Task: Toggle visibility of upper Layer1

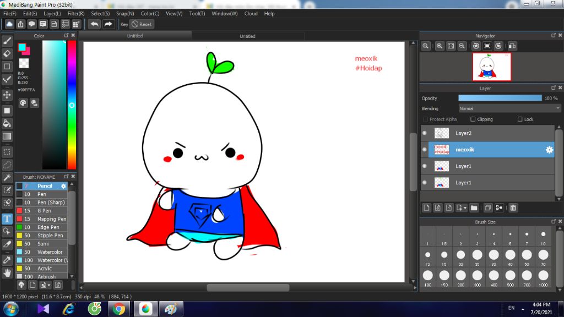Action: tap(425, 166)
